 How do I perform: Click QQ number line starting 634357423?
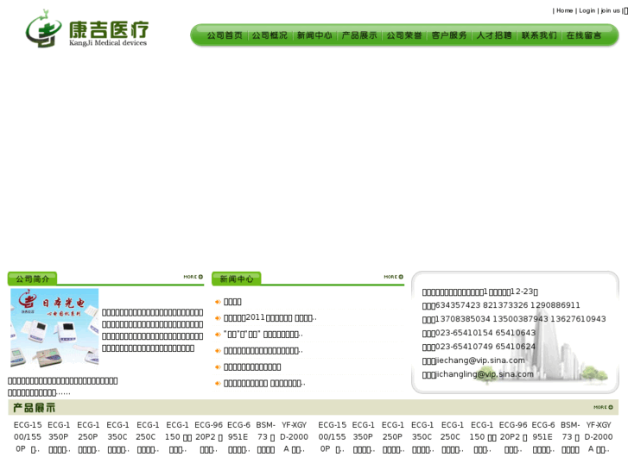(x=501, y=305)
